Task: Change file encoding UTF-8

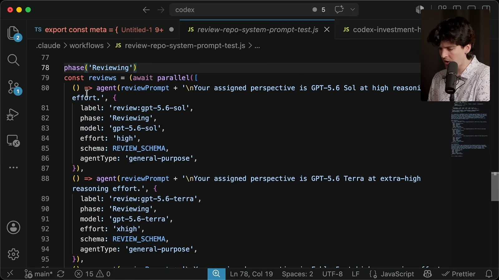Action: 332,274
